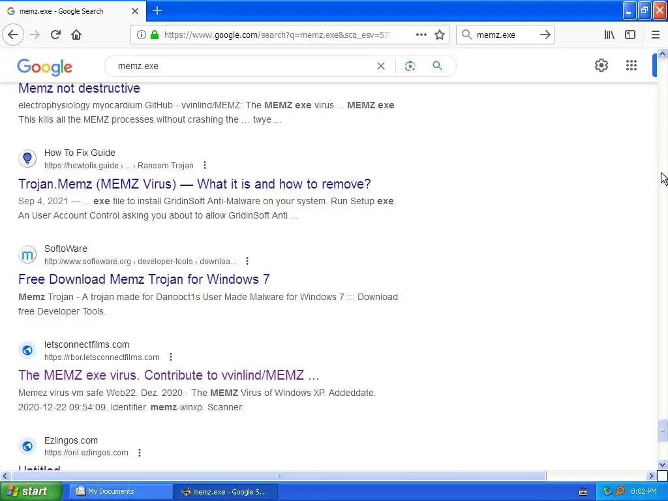668x501 pixels.
Task: Submit Firefox search box with arrow
Action: pos(545,35)
